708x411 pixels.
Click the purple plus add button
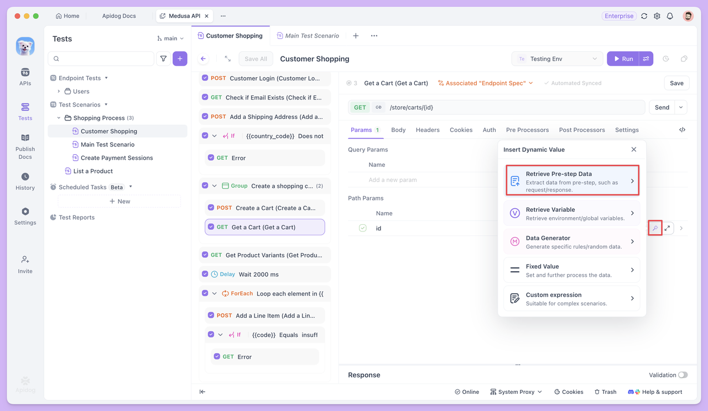pyautogui.click(x=180, y=59)
